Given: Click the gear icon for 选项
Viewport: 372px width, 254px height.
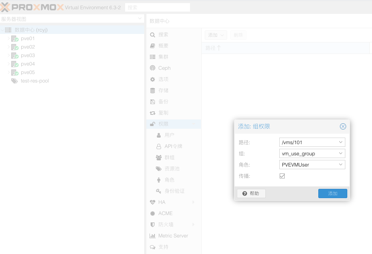Looking at the screenshot, I should (x=153, y=79).
